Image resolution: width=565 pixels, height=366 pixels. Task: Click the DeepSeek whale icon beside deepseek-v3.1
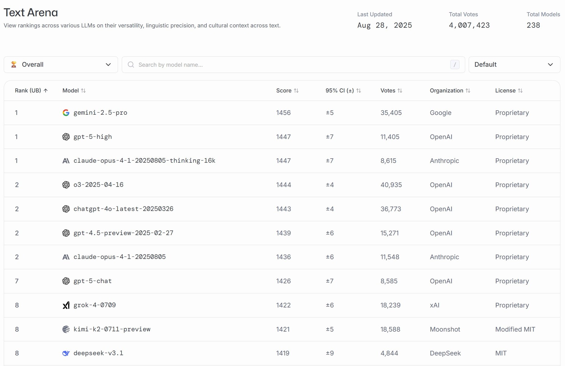[x=66, y=353]
